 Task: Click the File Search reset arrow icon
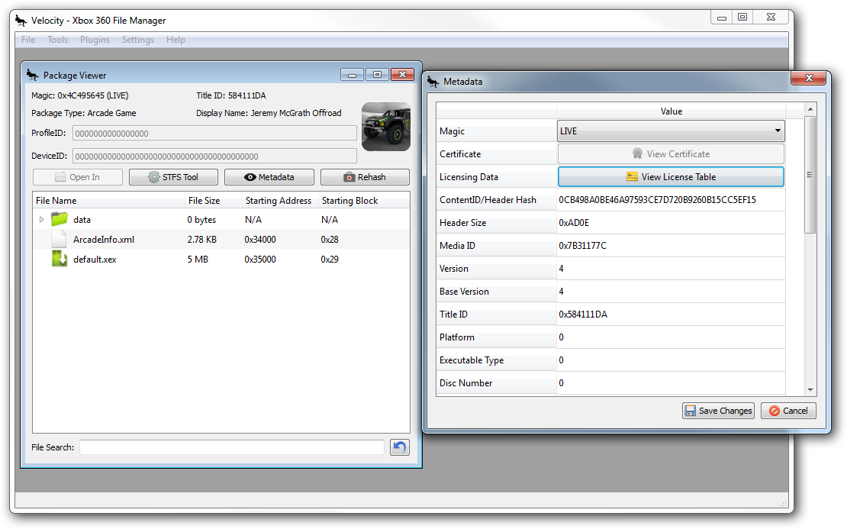click(400, 447)
